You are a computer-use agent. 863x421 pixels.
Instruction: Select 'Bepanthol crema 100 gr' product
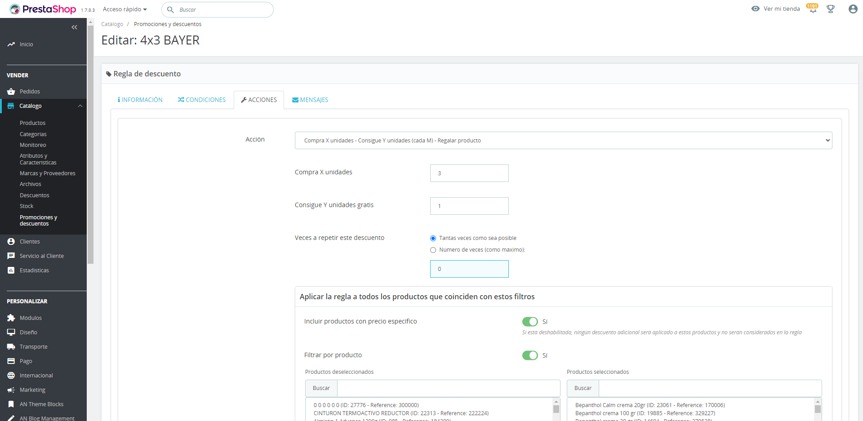coord(645,413)
